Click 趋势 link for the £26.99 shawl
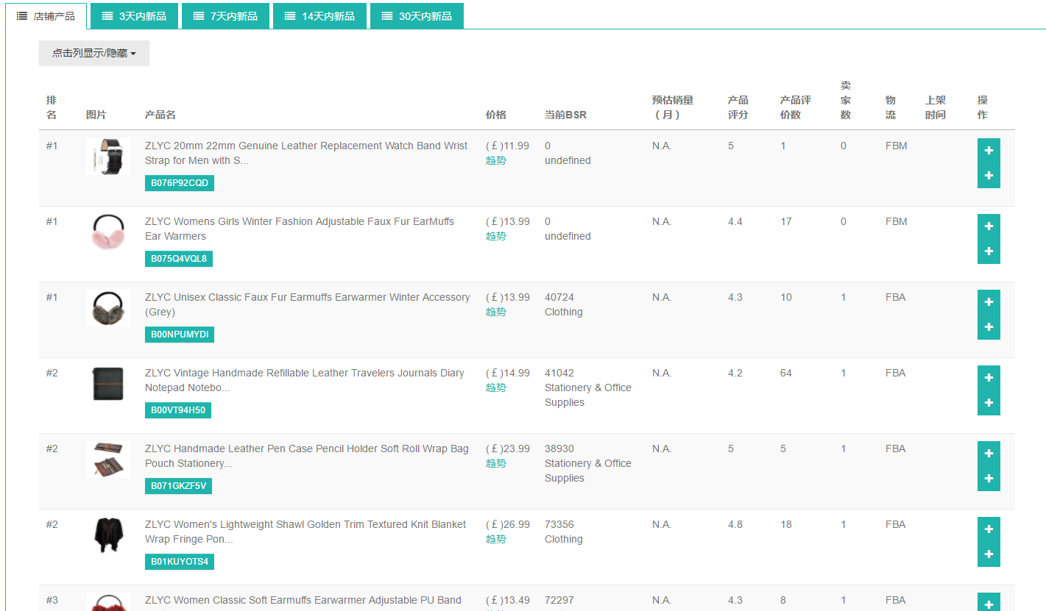 pyautogui.click(x=496, y=539)
